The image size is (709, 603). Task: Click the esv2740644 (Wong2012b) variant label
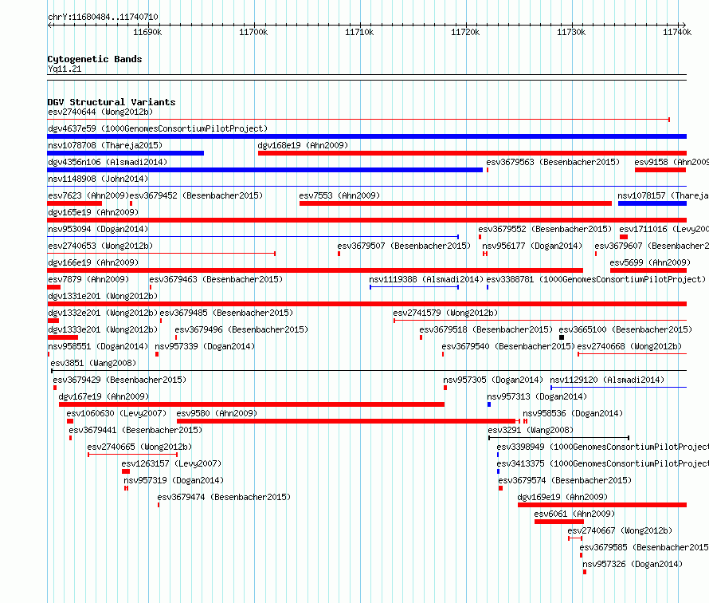coord(100,112)
